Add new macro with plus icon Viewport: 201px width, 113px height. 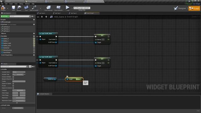[34, 34]
